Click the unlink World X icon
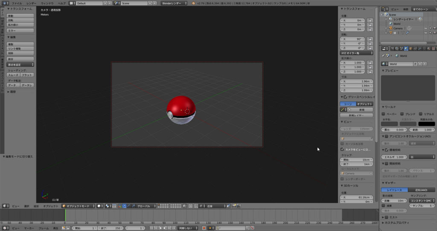The height and width of the screenshot is (231, 437). [425, 64]
